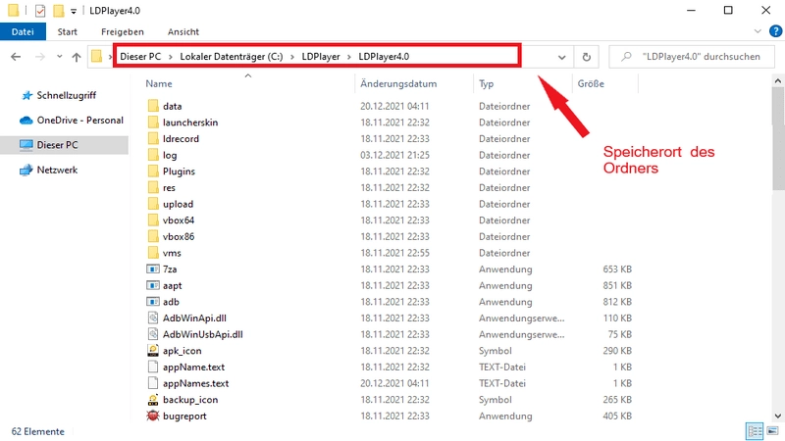Click the data folder icon

[x=153, y=106]
